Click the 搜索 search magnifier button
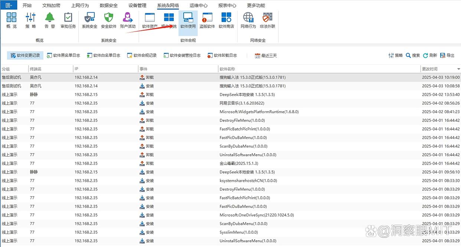 (413, 55)
